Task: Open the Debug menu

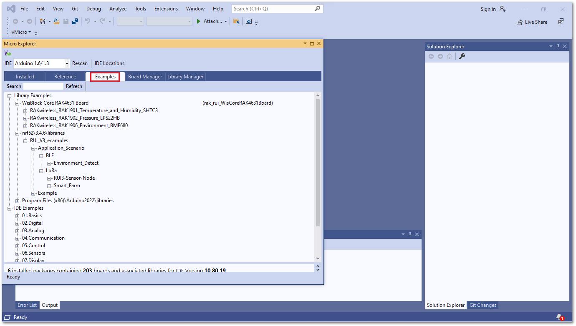Action: tap(93, 9)
